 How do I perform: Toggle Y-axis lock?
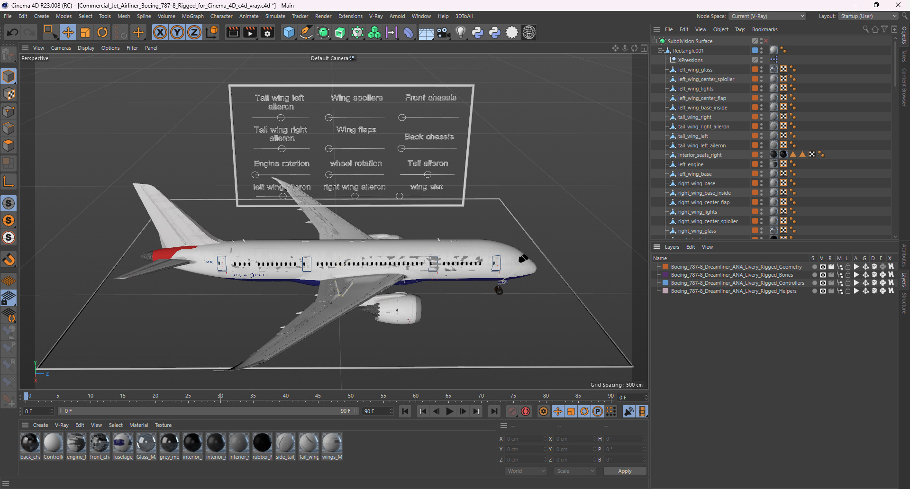(177, 32)
